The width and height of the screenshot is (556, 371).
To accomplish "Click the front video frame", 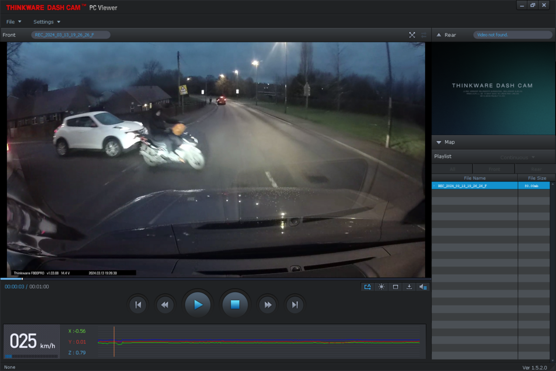I will click(216, 160).
